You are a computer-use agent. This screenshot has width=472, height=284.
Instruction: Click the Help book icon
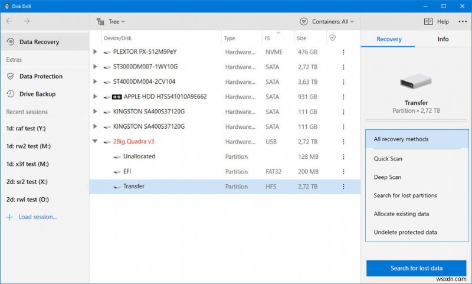(x=428, y=21)
